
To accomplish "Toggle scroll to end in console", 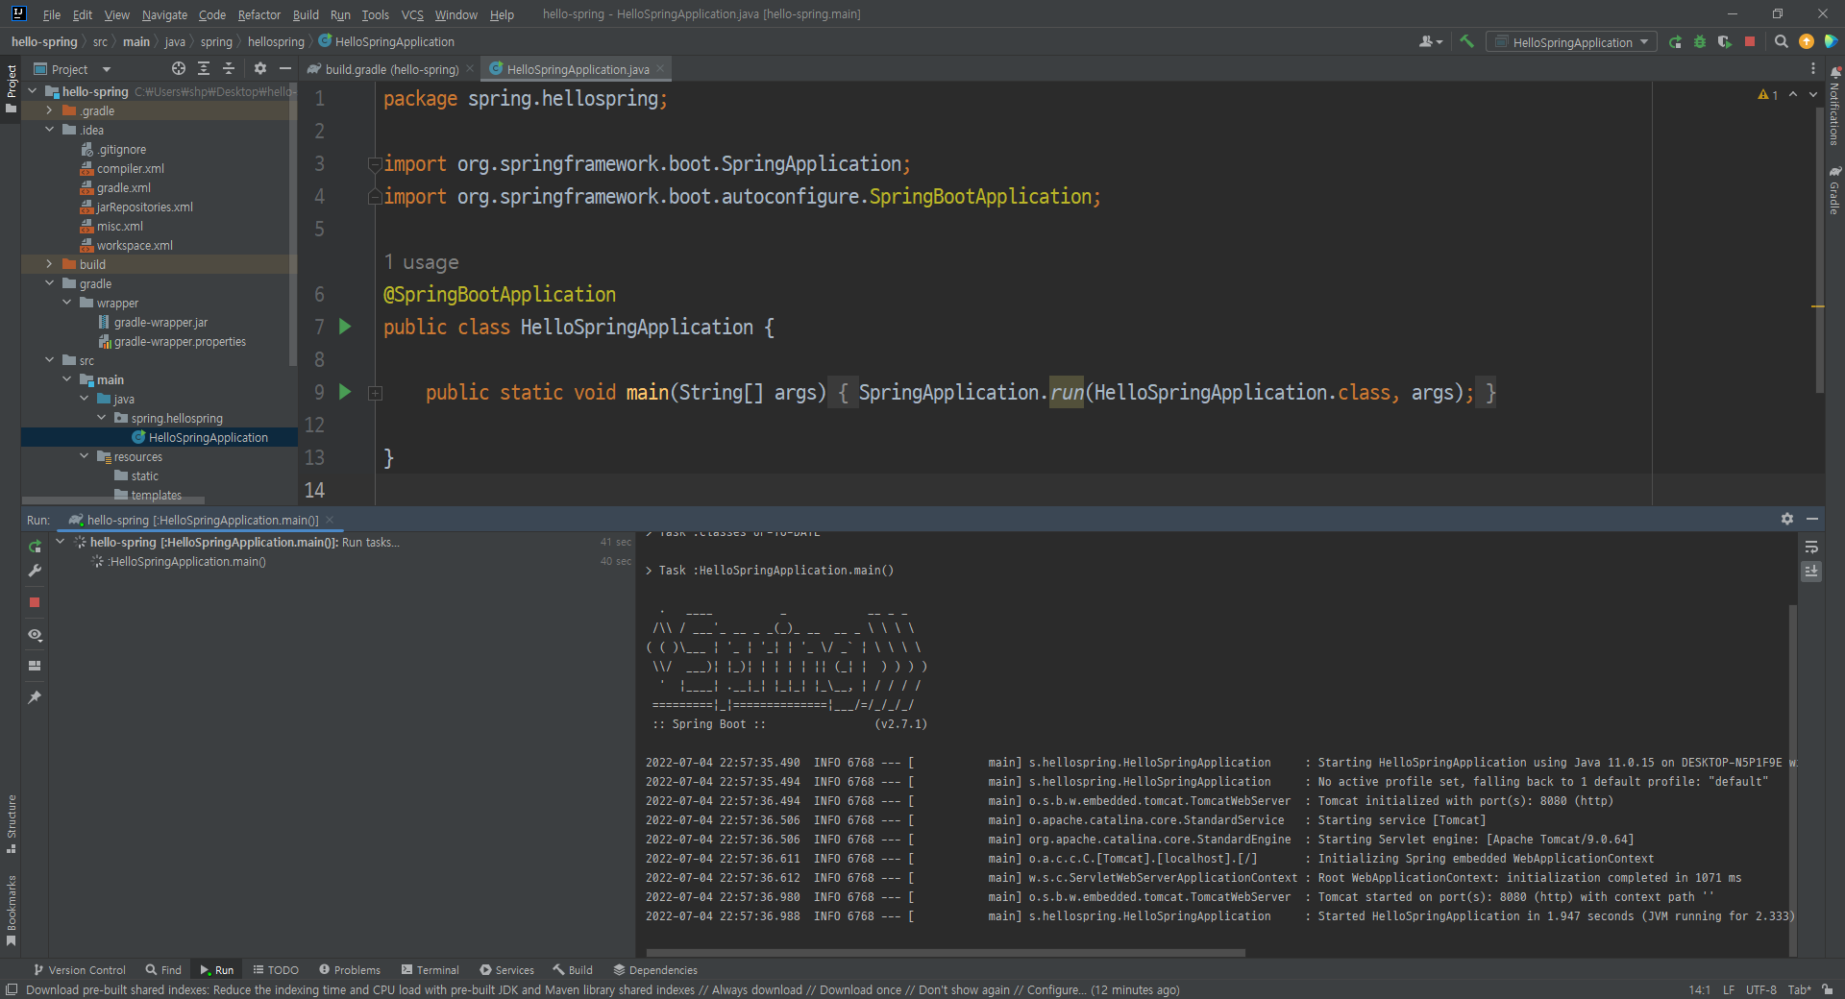I will click(x=1811, y=571).
